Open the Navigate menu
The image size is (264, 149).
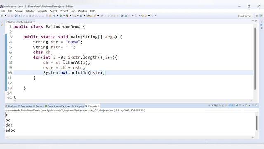(x=42, y=11)
